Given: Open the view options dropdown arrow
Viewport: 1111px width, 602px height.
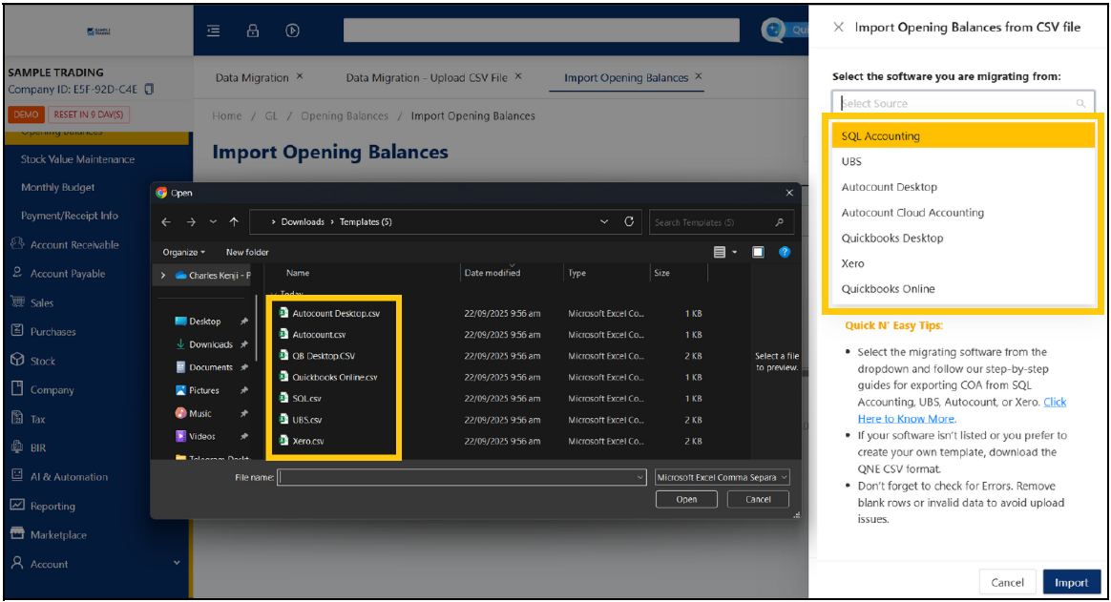Looking at the screenshot, I should pos(735,252).
